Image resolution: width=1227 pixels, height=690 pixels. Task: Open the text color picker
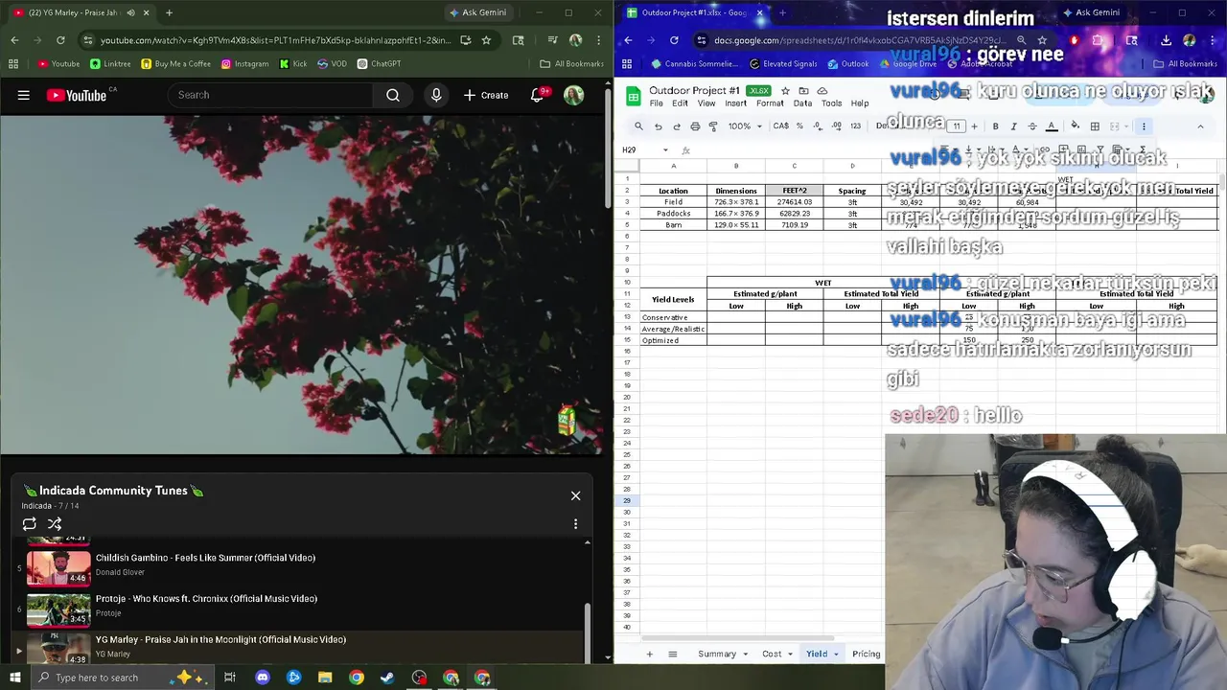1052,126
